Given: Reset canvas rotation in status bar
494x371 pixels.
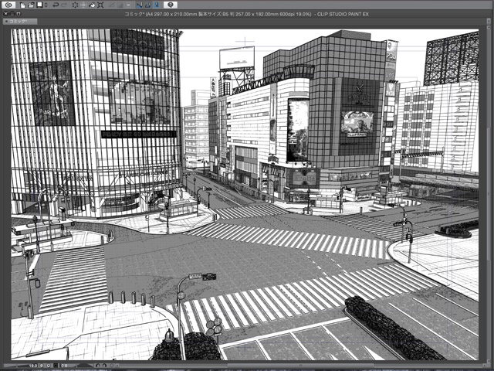Looking at the screenshot, I should [111, 366].
